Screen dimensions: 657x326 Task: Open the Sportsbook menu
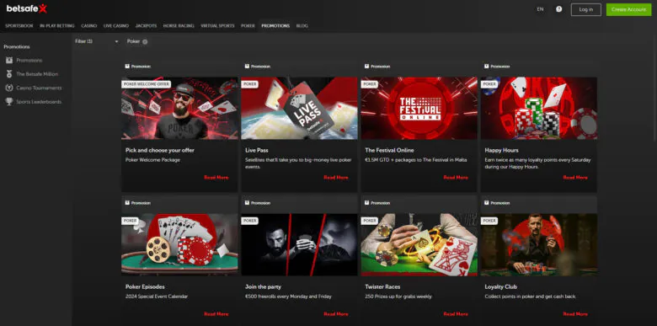tap(19, 26)
